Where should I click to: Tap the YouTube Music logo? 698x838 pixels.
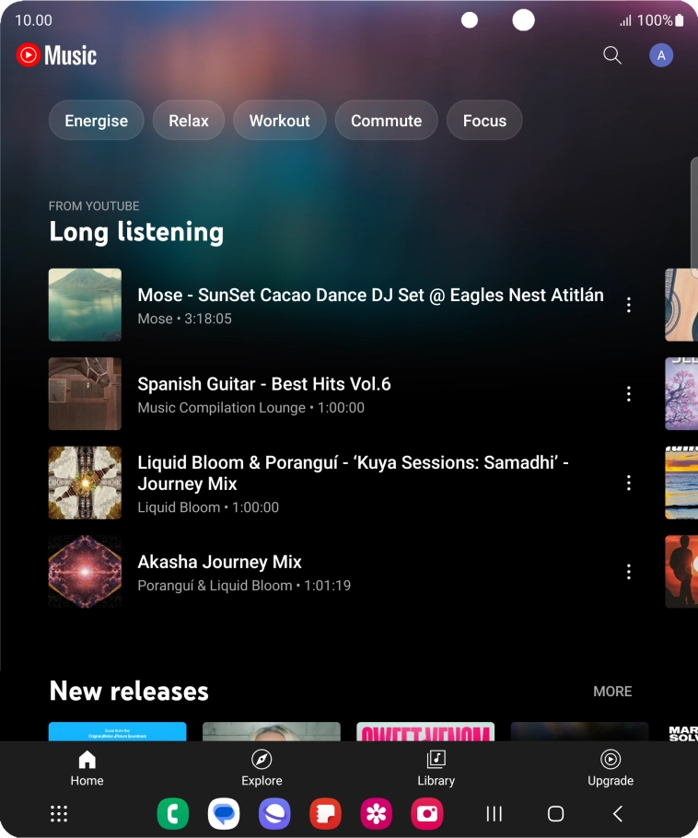tap(57, 55)
